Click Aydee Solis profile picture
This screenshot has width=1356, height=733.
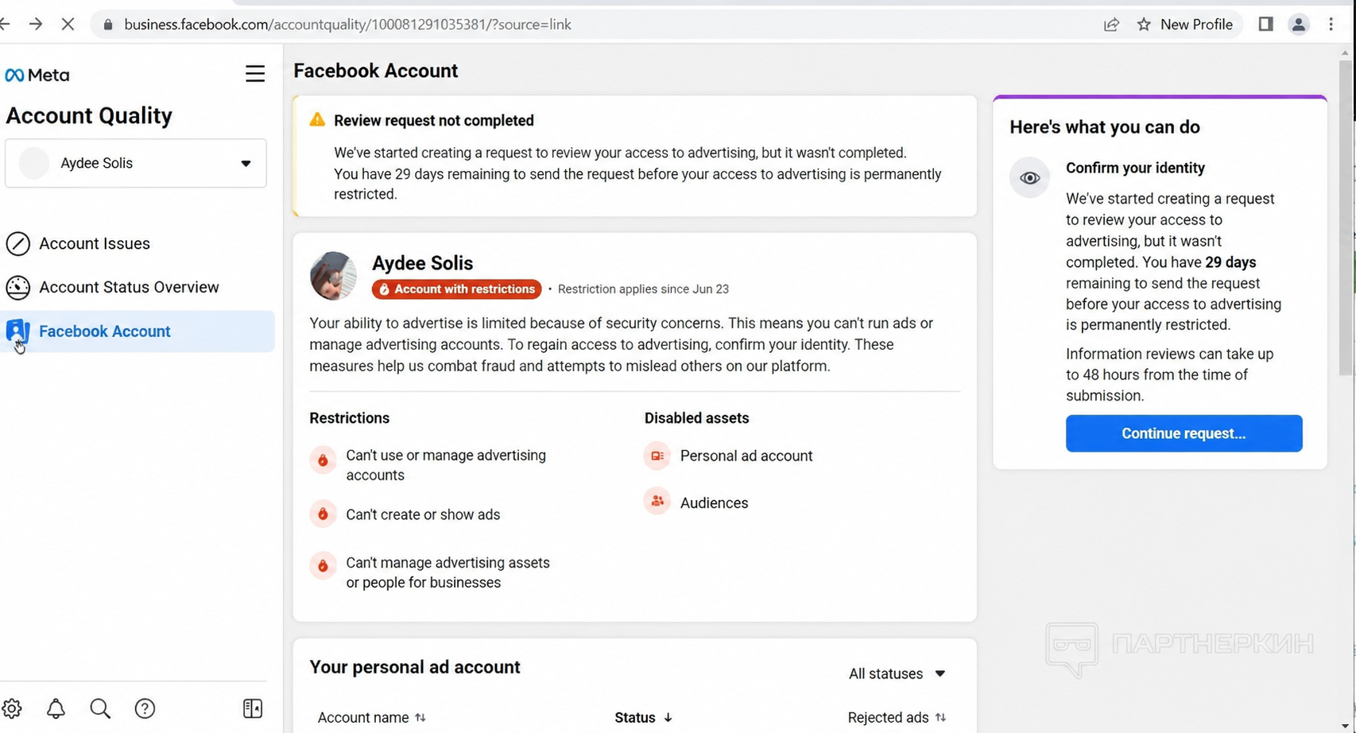tap(333, 276)
